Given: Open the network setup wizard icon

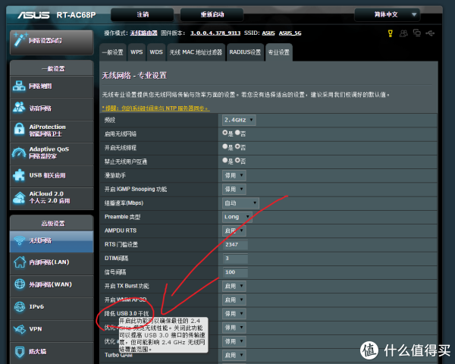Looking at the screenshot, I should pyautogui.click(x=20, y=39).
